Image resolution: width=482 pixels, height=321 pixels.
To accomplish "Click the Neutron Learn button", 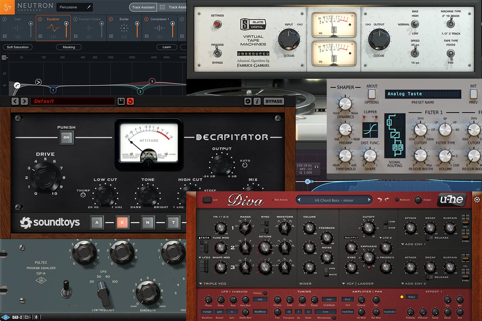I will pos(167,47).
